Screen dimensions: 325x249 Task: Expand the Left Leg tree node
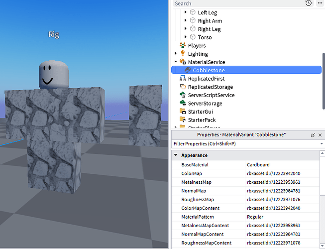pos(186,12)
